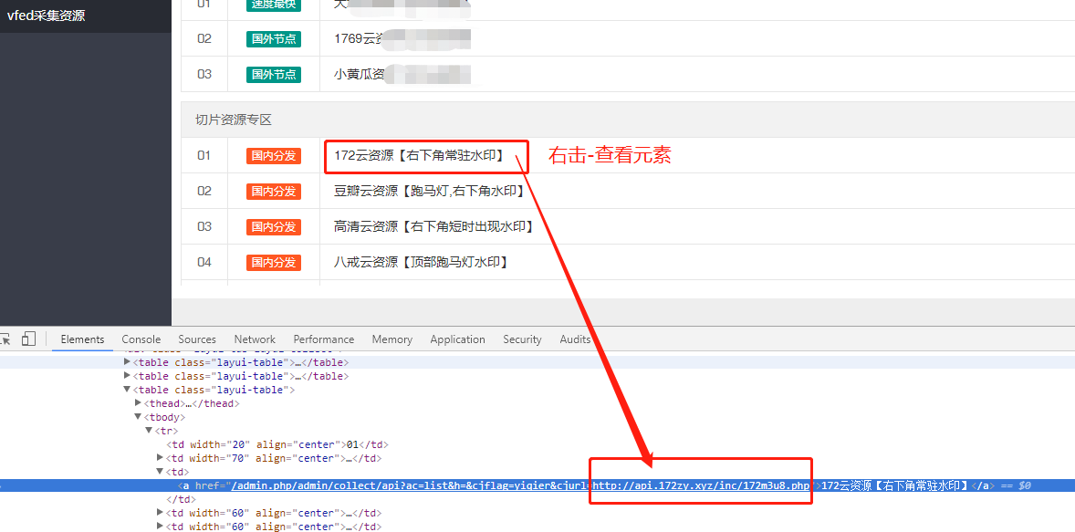Open the Network tab

tap(255, 339)
